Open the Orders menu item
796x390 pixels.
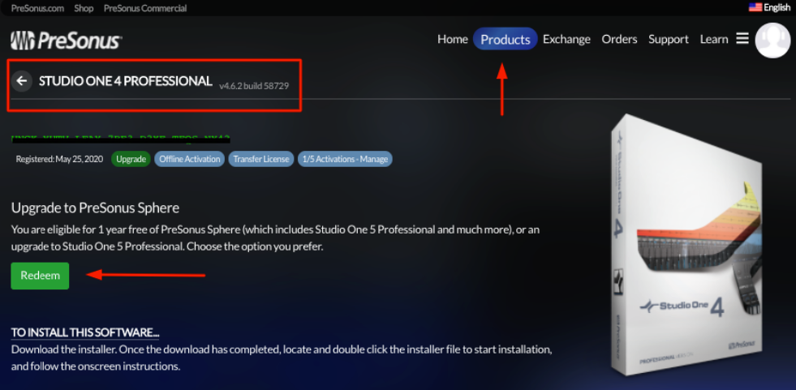point(619,39)
